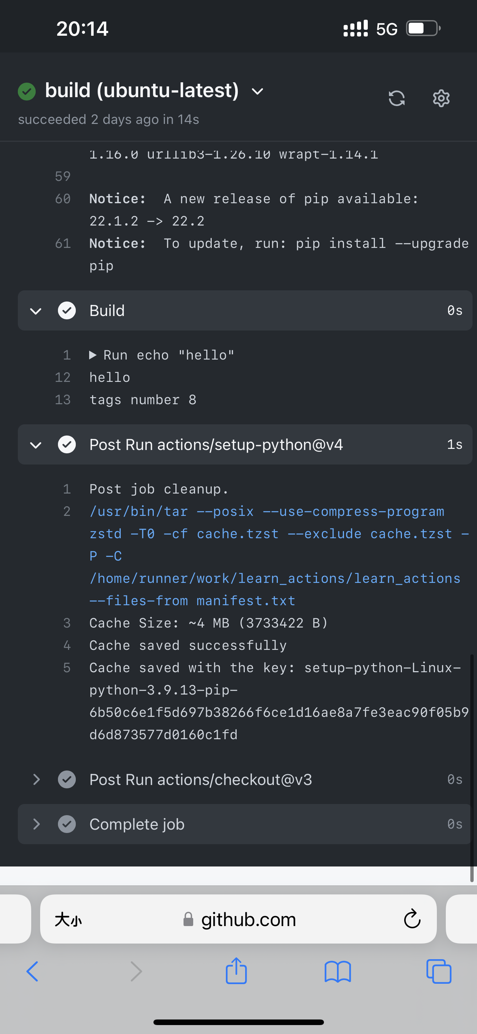Image resolution: width=477 pixels, height=1034 pixels.
Task: Reload the github.com page
Action: click(x=412, y=920)
